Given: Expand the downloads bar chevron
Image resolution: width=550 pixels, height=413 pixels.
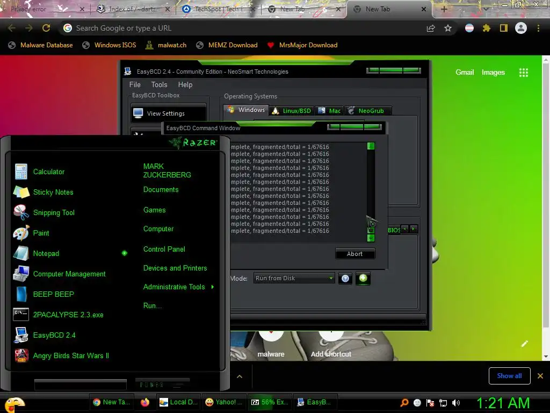Looking at the screenshot, I should 240,376.
